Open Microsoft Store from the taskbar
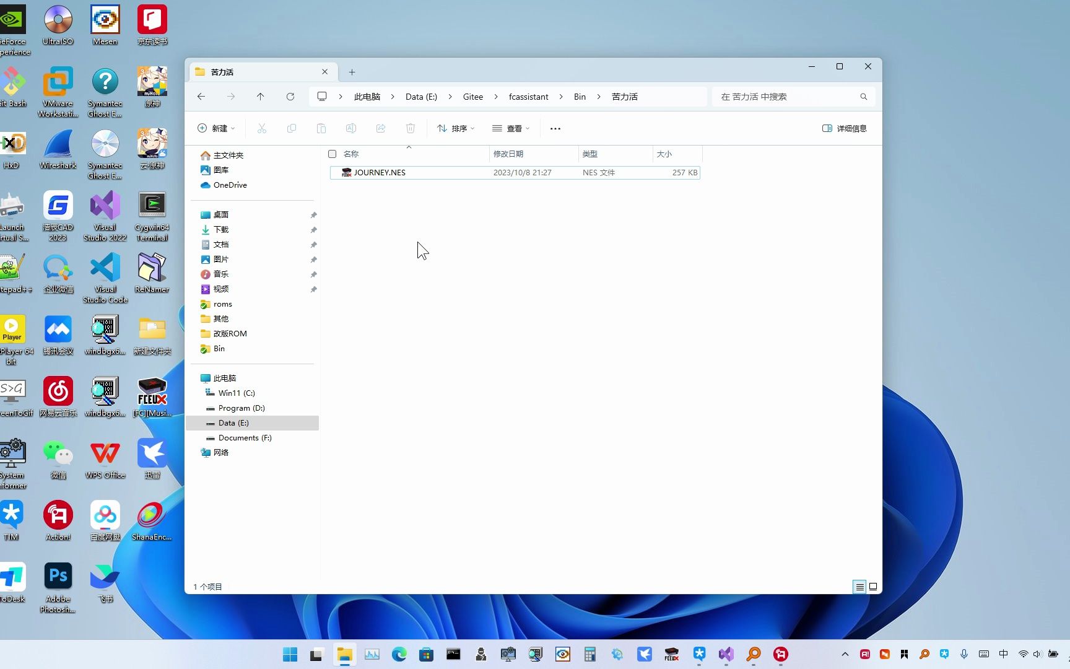Image resolution: width=1070 pixels, height=669 pixels. click(x=426, y=654)
